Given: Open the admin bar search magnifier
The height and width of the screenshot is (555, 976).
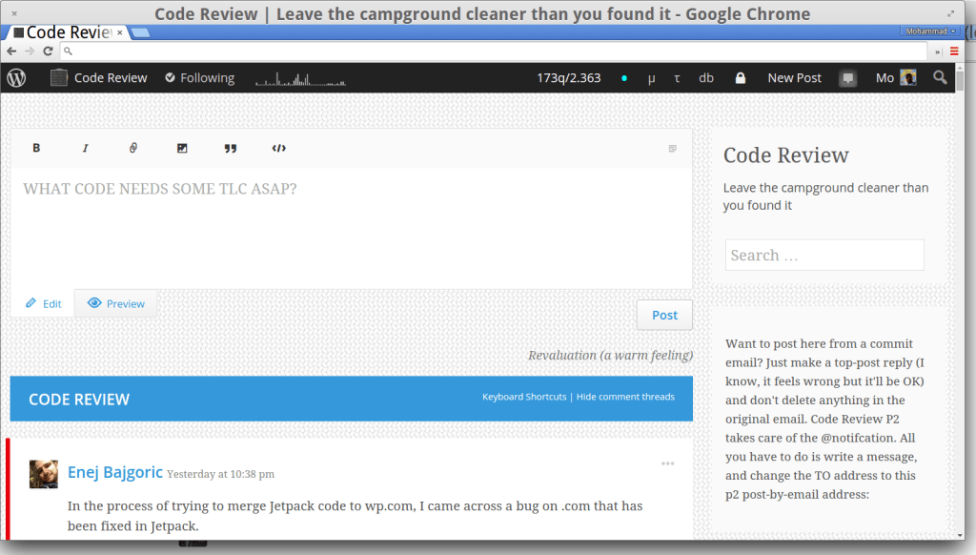Looking at the screenshot, I should click(940, 78).
